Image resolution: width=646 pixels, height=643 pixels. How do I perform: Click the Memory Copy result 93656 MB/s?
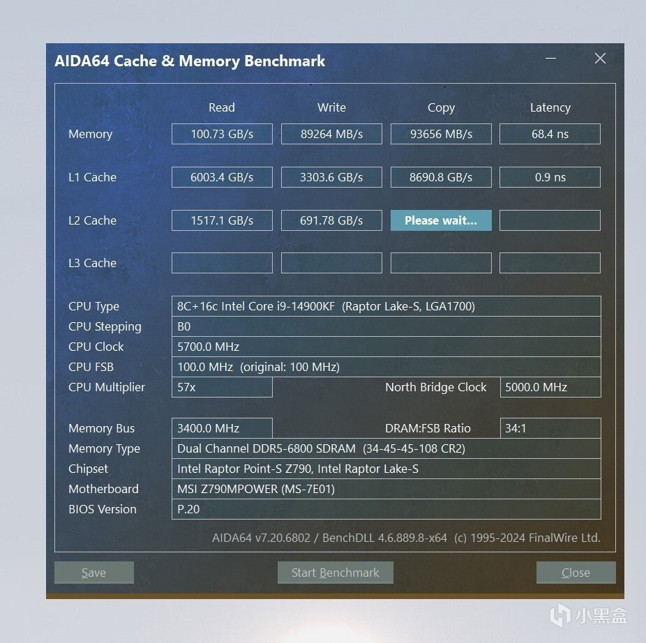(x=441, y=134)
